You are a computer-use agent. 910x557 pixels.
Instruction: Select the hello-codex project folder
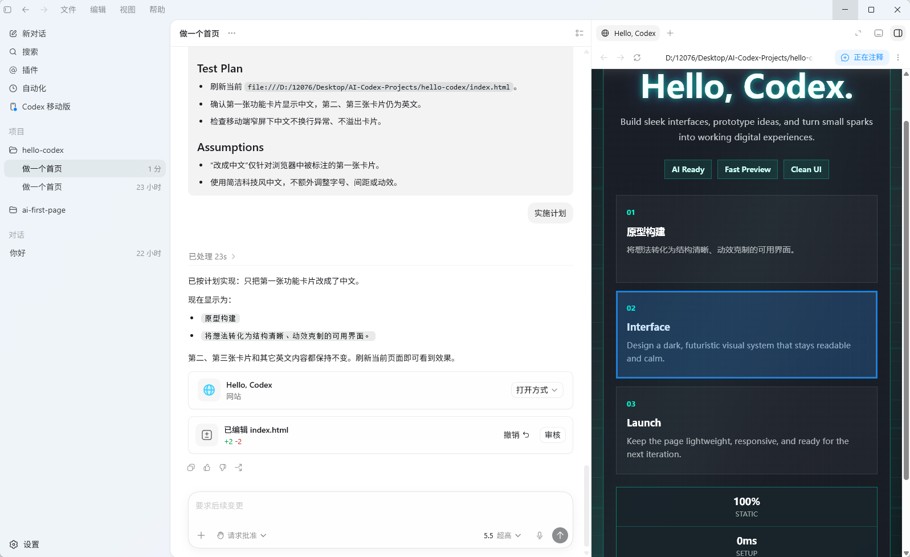(x=84, y=150)
